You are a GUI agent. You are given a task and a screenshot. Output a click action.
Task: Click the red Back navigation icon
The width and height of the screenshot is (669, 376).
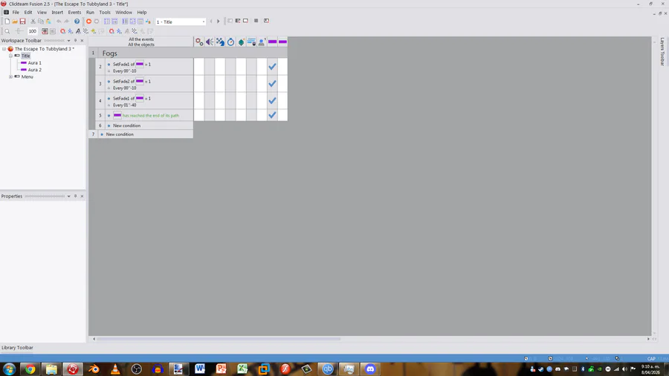pyautogui.click(x=88, y=22)
